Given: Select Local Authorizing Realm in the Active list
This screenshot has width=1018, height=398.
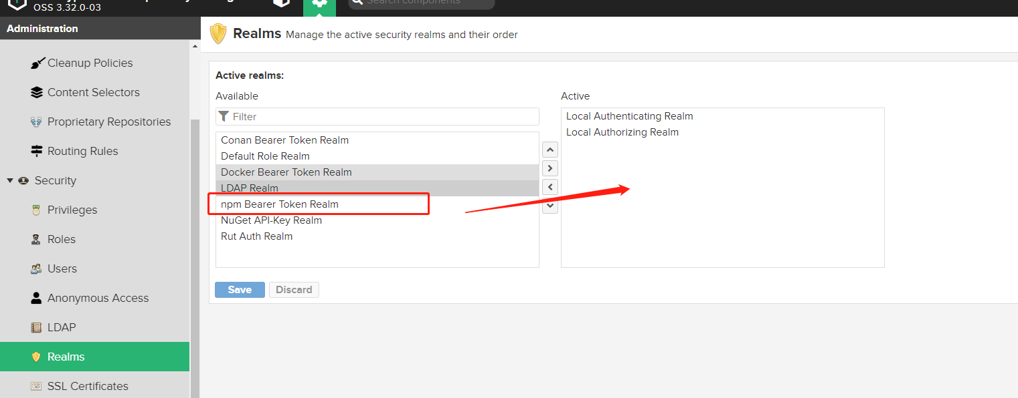Looking at the screenshot, I should click(x=723, y=132).
